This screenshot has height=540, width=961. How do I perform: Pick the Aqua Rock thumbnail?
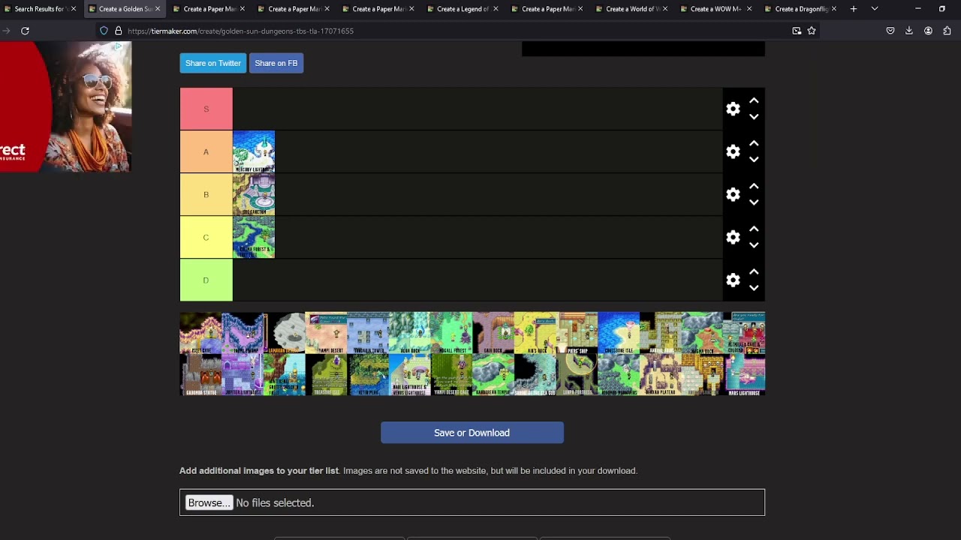(x=410, y=333)
